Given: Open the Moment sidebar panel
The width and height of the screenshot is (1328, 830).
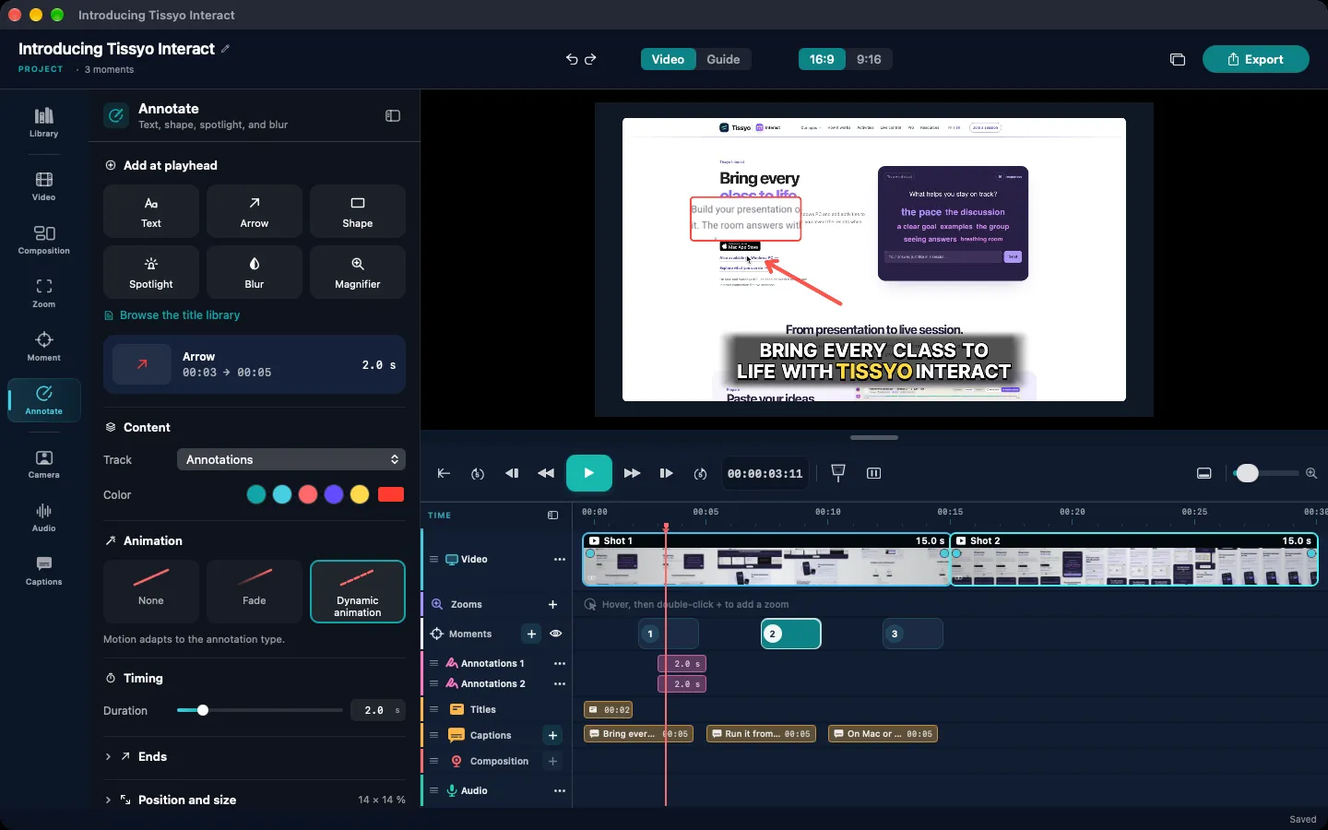Looking at the screenshot, I should [x=43, y=347].
